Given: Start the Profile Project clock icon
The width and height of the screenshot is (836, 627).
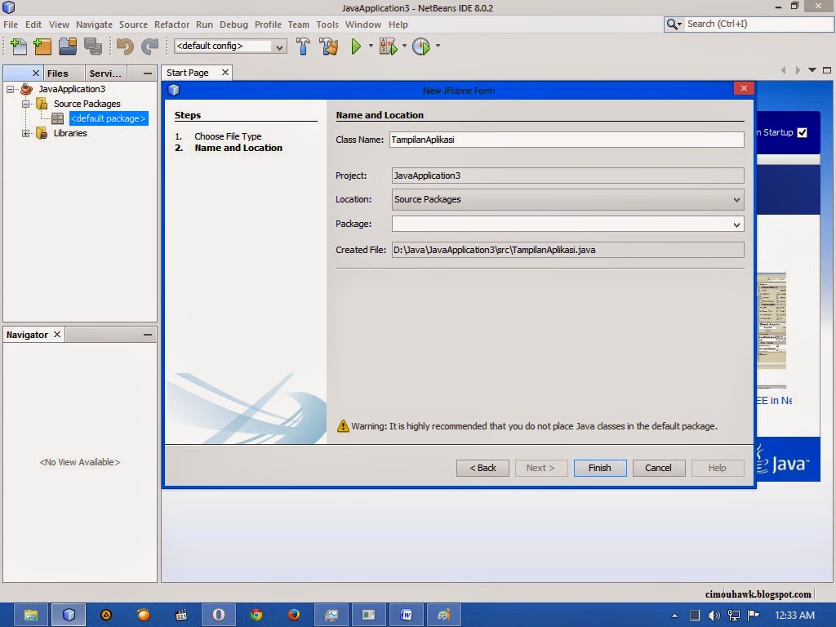Looking at the screenshot, I should pyautogui.click(x=421, y=47).
